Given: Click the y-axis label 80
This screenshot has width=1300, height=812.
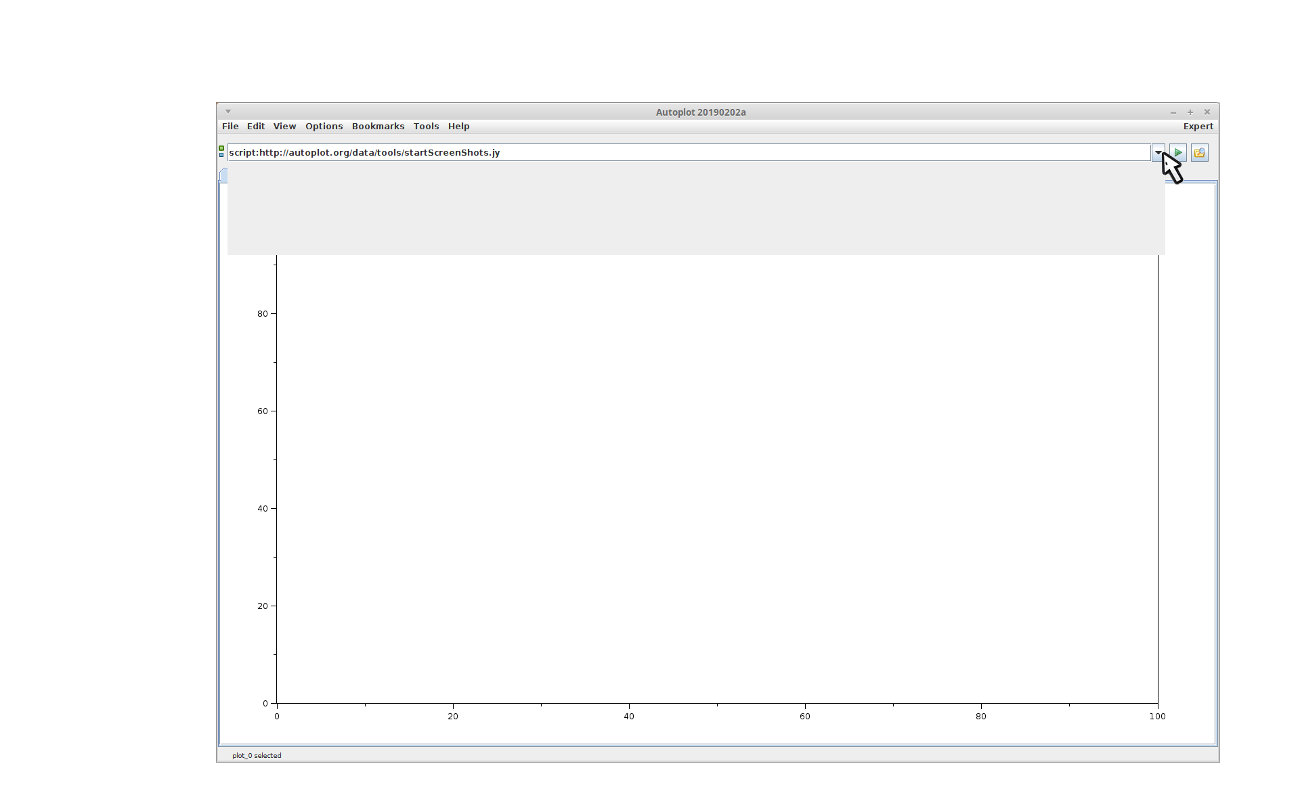Looking at the screenshot, I should click(x=262, y=314).
